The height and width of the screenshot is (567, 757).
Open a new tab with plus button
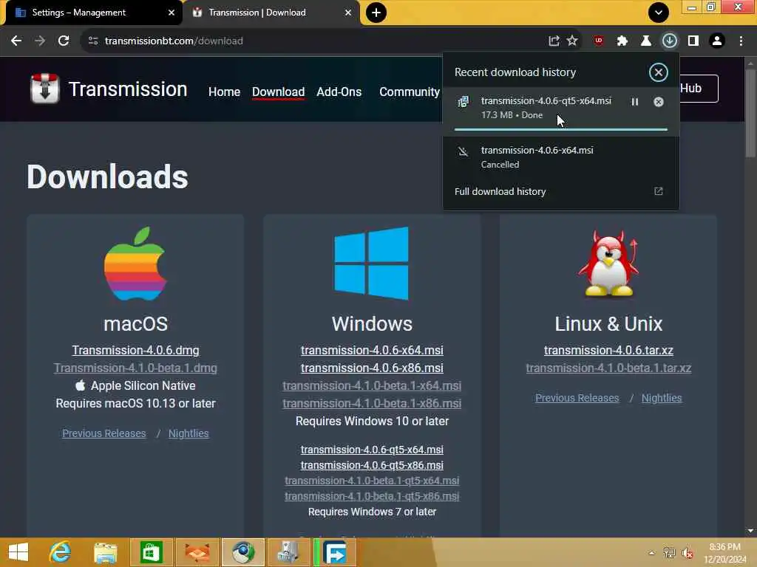[376, 13]
